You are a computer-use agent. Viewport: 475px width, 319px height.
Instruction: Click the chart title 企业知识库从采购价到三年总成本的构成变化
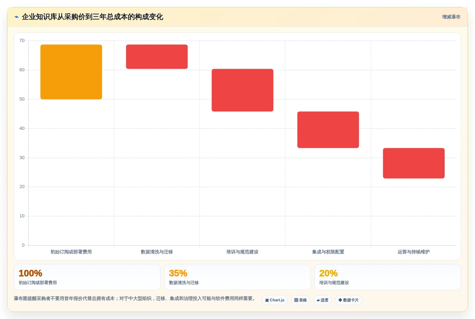point(93,17)
